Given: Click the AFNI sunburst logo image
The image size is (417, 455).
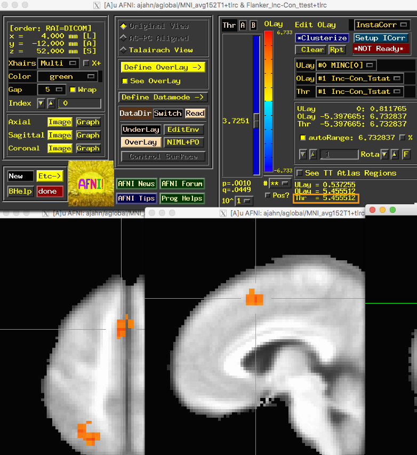Looking at the screenshot, I should tap(91, 183).
